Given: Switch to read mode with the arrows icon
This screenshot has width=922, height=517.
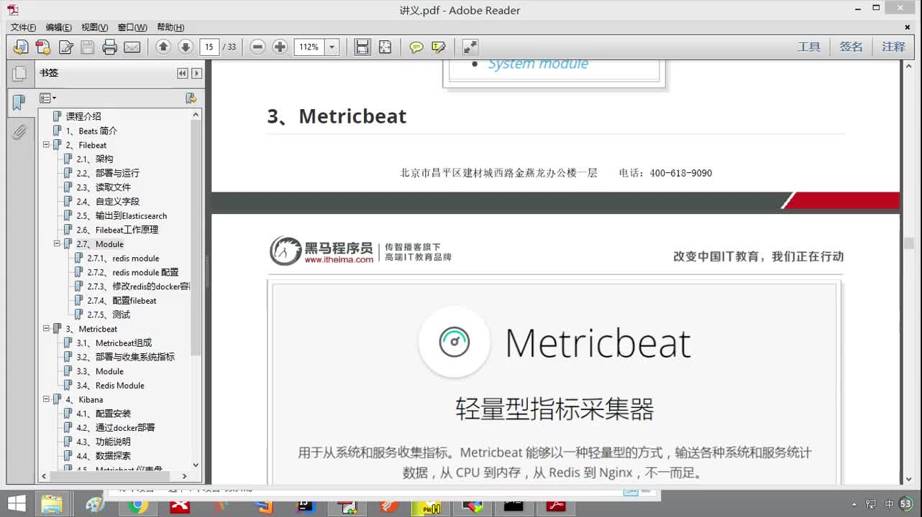Looking at the screenshot, I should coord(470,47).
